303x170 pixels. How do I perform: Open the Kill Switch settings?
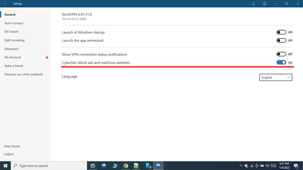pyautogui.click(x=11, y=32)
